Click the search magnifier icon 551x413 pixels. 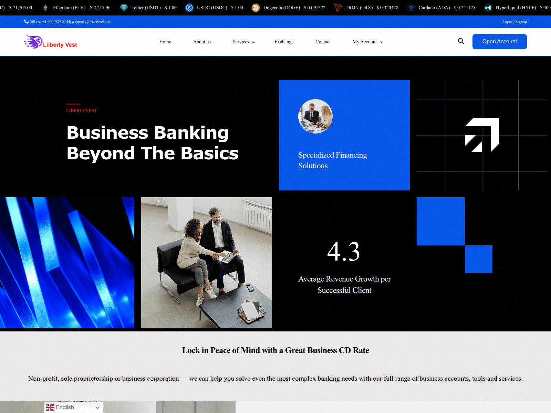461,41
